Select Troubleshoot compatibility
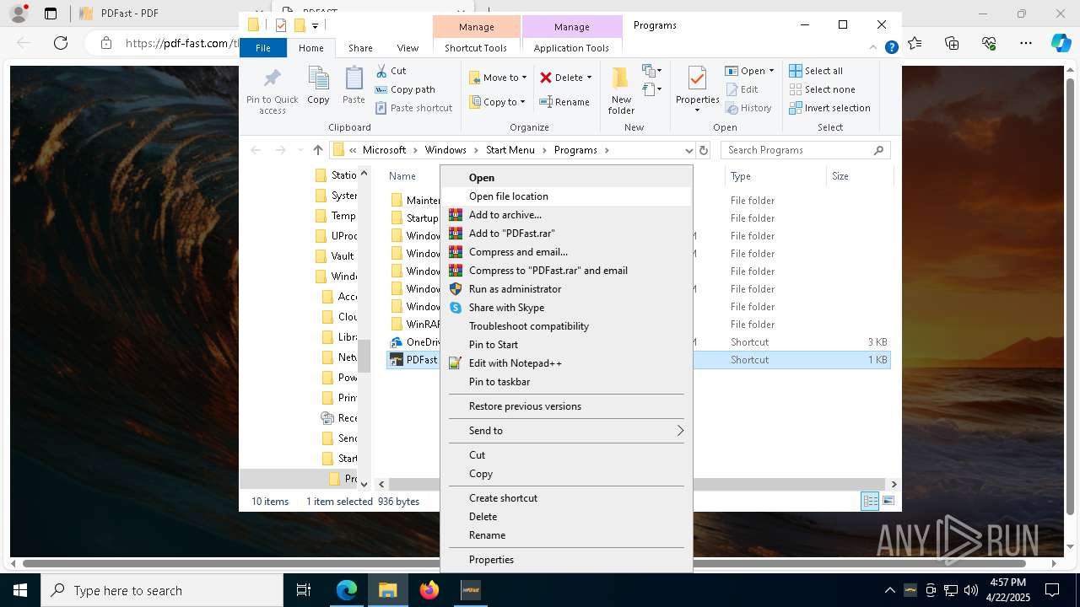 click(565, 325)
